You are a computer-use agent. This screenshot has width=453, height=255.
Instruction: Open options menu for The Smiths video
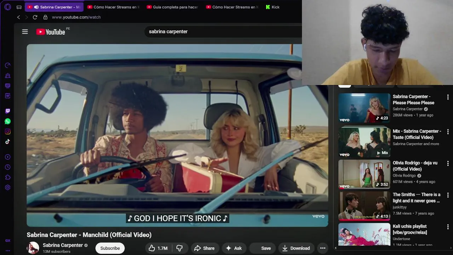click(x=448, y=195)
